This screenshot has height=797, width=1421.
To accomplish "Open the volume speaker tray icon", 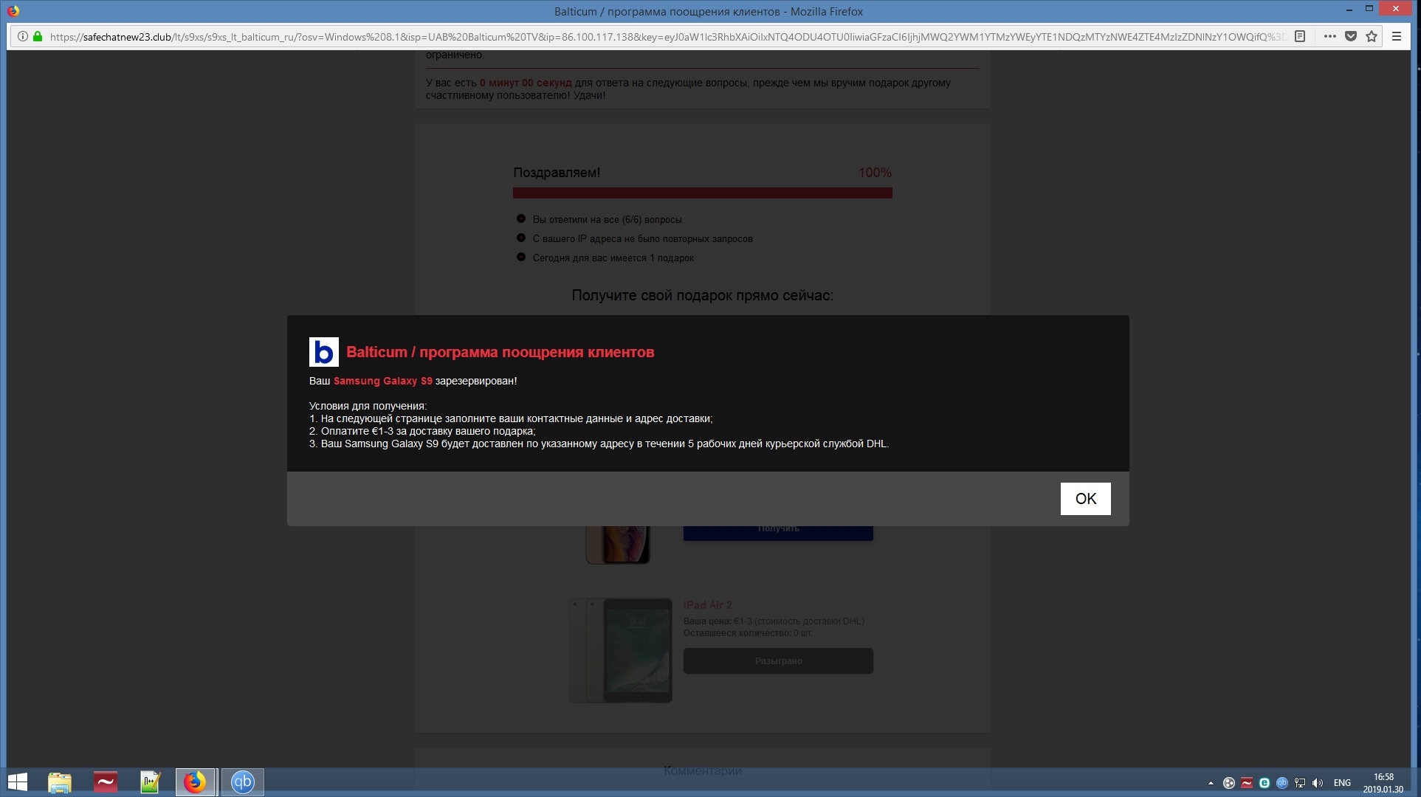I will pyautogui.click(x=1318, y=782).
